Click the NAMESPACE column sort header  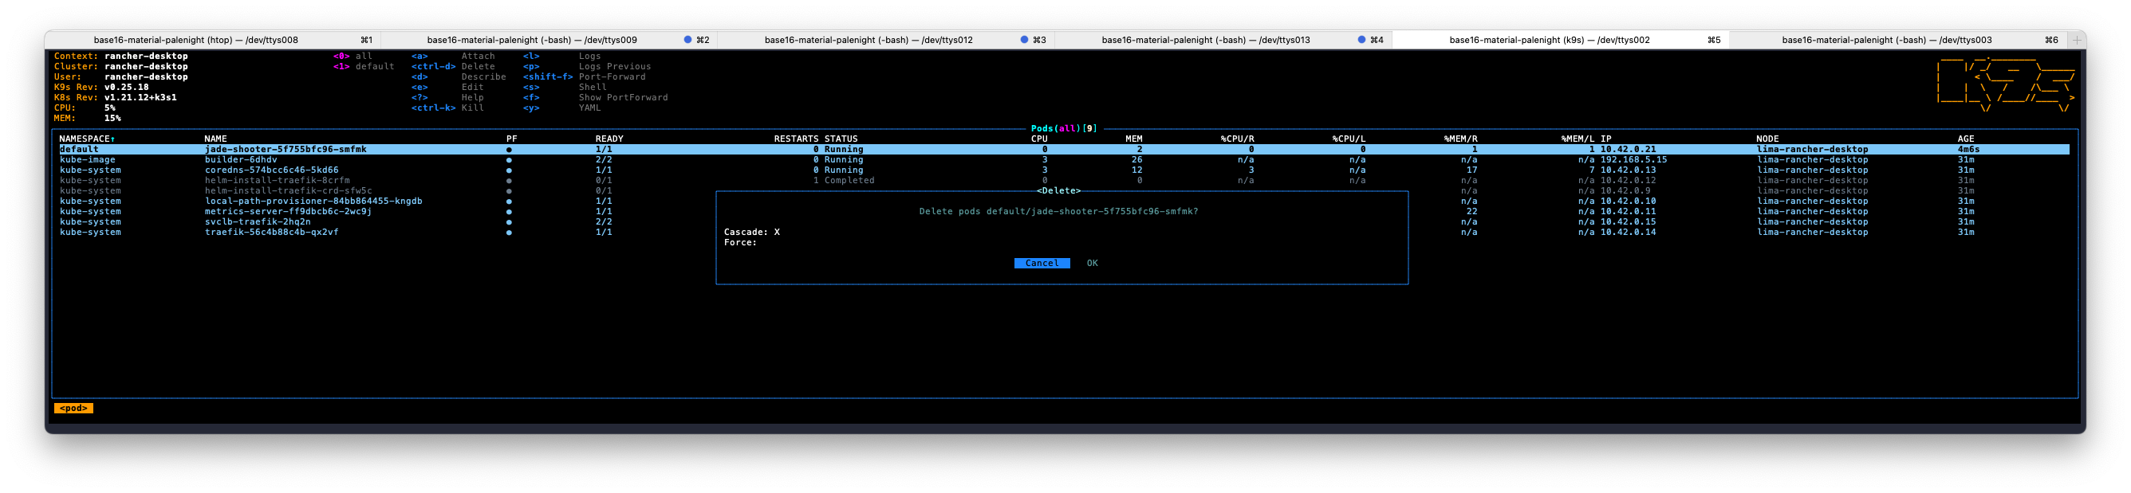pyautogui.click(x=86, y=139)
